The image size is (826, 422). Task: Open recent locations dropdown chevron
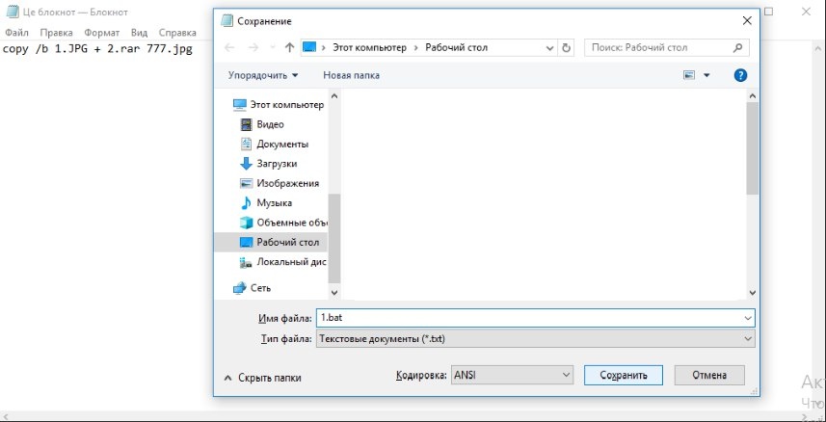click(x=273, y=47)
